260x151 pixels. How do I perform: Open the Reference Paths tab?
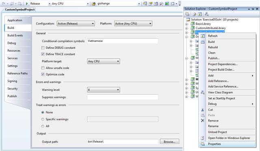(18, 73)
